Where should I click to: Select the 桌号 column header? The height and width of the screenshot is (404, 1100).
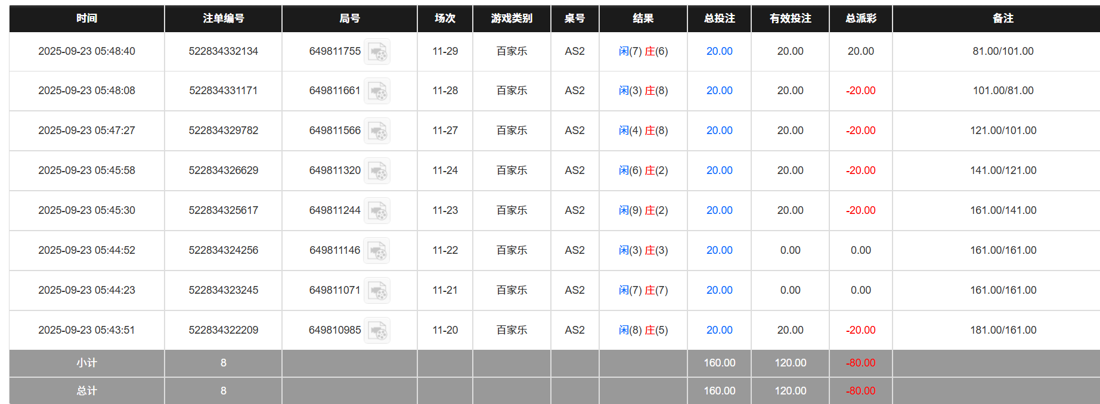575,18
